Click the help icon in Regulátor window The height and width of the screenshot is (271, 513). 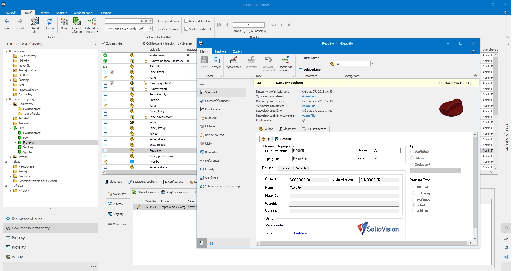(x=474, y=51)
